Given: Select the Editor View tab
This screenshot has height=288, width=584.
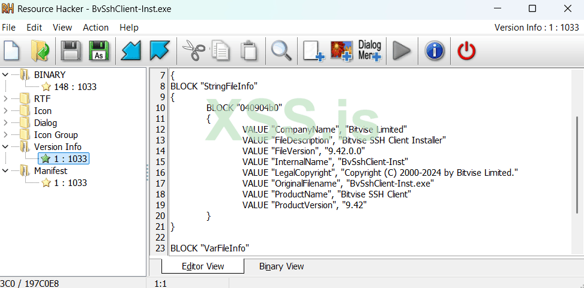Looking at the screenshot, I should coord(203,266).
